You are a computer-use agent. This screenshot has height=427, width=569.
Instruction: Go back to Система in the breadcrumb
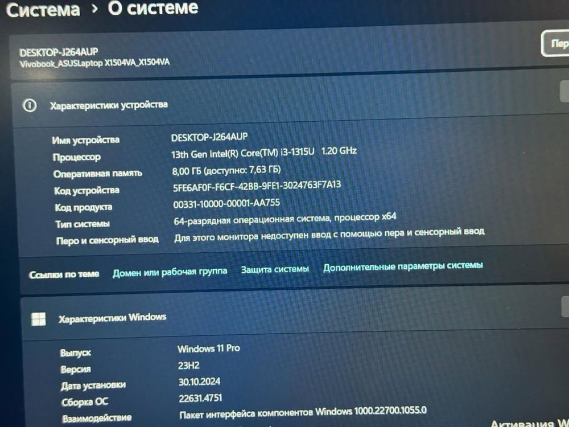coord(43,10)
